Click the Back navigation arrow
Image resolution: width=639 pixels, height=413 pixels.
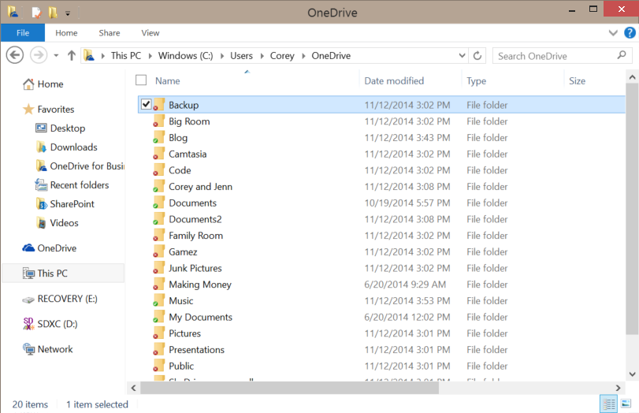point(15,55)
